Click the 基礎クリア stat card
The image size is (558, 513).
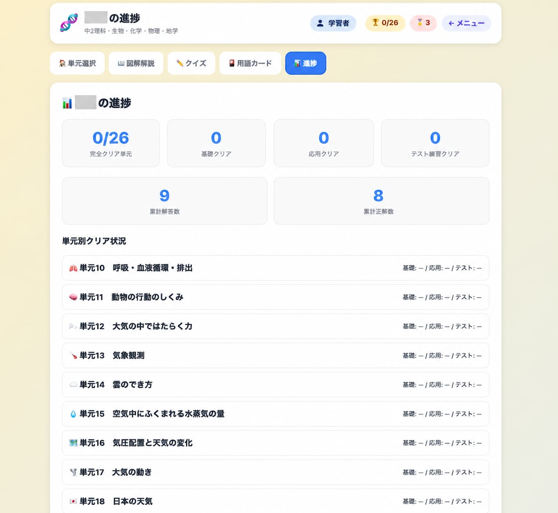coord(216,143)
